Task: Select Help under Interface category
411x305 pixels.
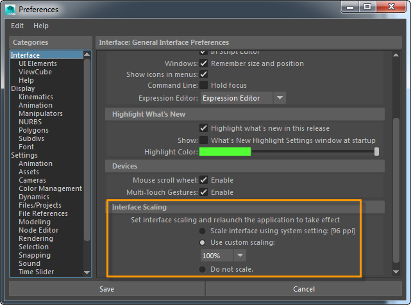Action: pos(26,80)
